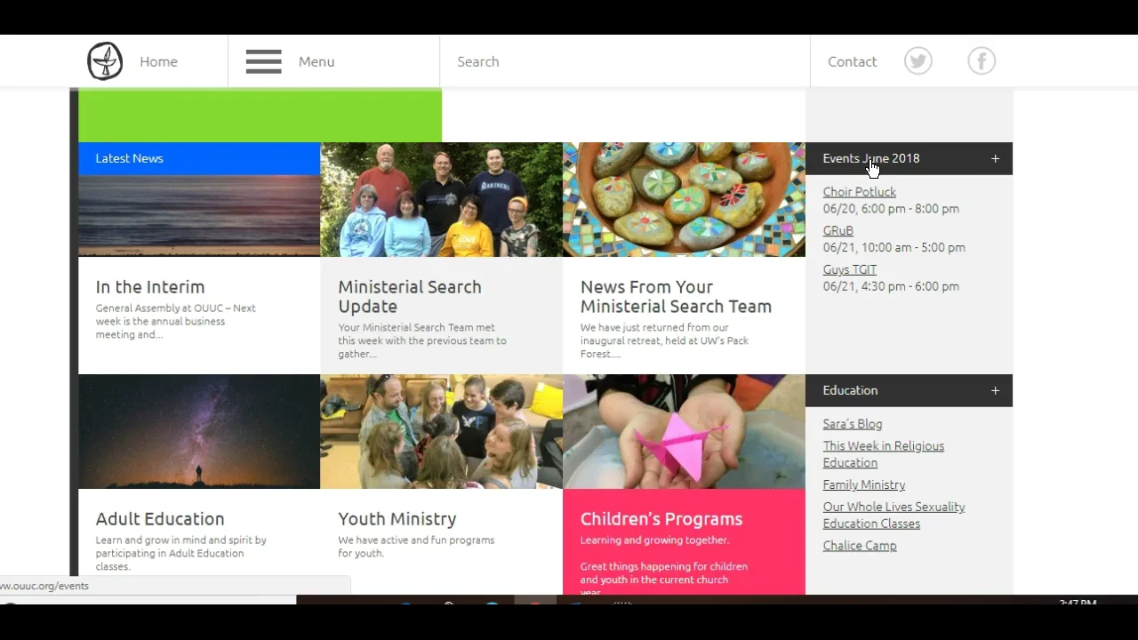Open the pink origami crane image

[684, 431]
